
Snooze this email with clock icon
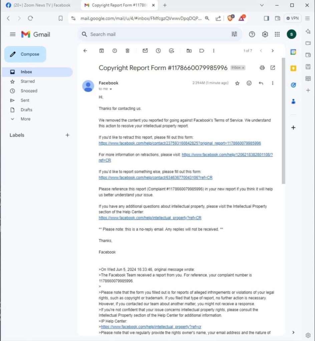(x=159, y=51)
